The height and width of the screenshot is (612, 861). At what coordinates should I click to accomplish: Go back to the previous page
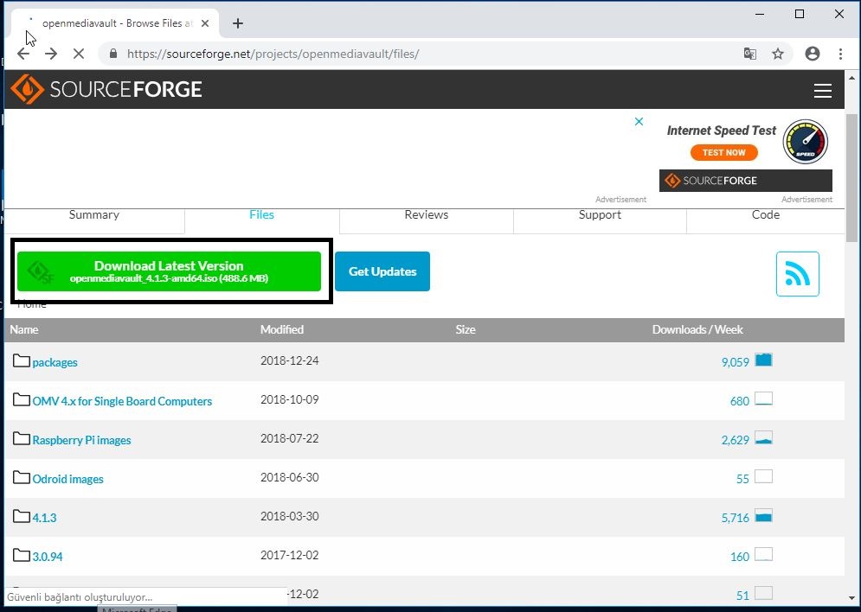pyautogui.click(x=23, y=54)
